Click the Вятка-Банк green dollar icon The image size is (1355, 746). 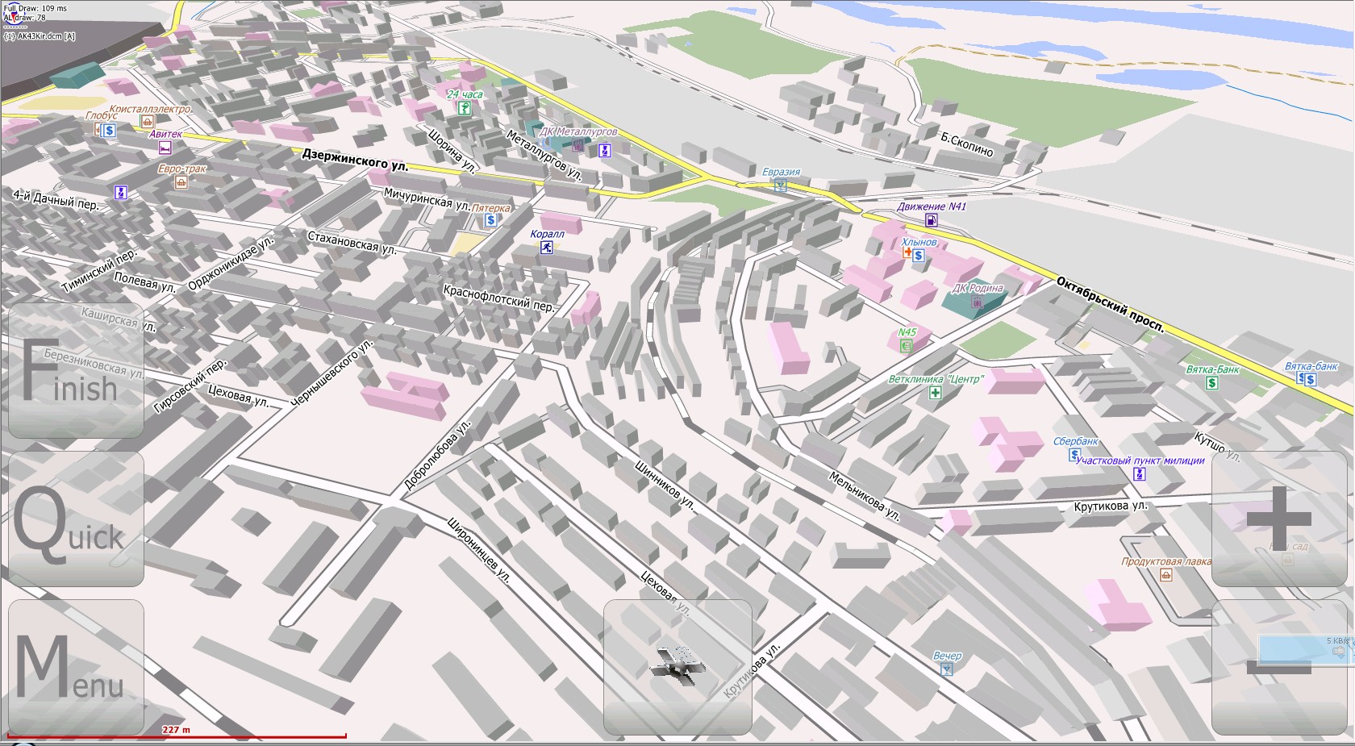(x=1211, y=383)
